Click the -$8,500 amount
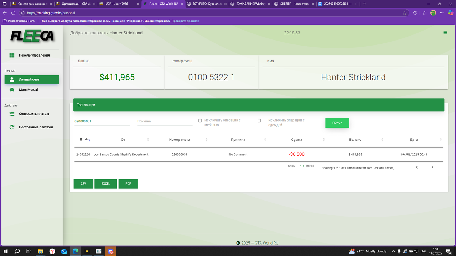Viewport: 456px width, 256px height. pos(296,154)
